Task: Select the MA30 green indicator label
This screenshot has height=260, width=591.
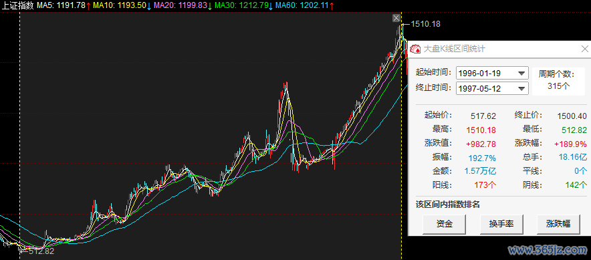Action: pyautogui.click(x=244, y=5)
